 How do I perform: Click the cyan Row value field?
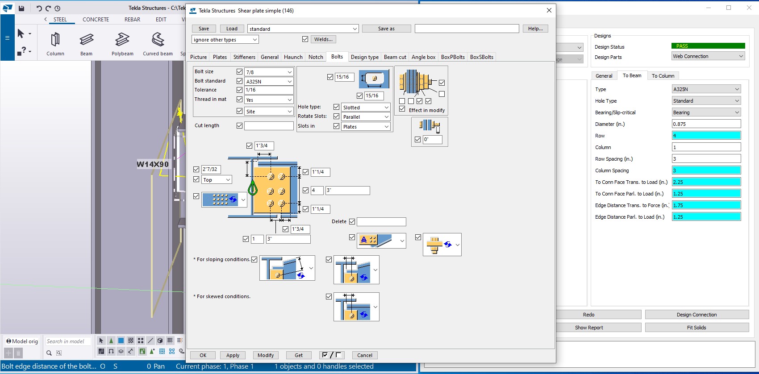(x=706, y=136)
